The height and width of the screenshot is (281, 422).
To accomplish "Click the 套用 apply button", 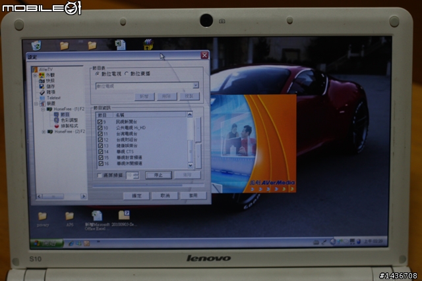I will pyautogui.click(x=193, y=195).
